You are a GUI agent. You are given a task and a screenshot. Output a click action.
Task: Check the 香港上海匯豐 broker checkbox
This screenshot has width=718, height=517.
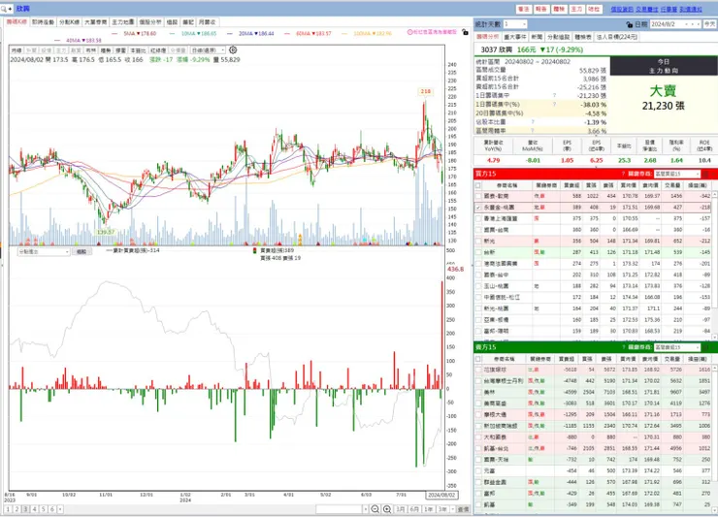pos(478,219)
